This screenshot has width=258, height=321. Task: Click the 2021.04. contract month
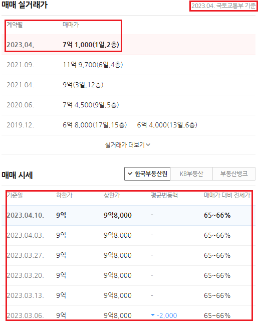tap(20, 85)
